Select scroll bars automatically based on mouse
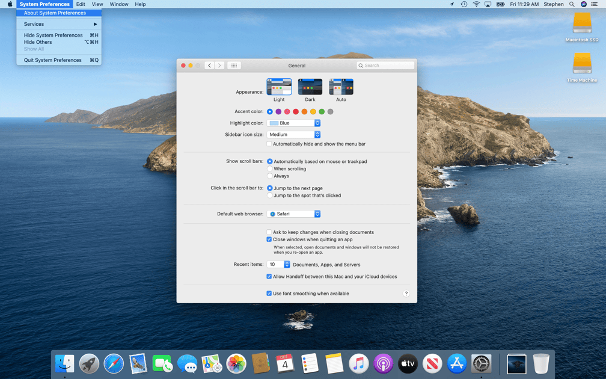 point(270,161)
